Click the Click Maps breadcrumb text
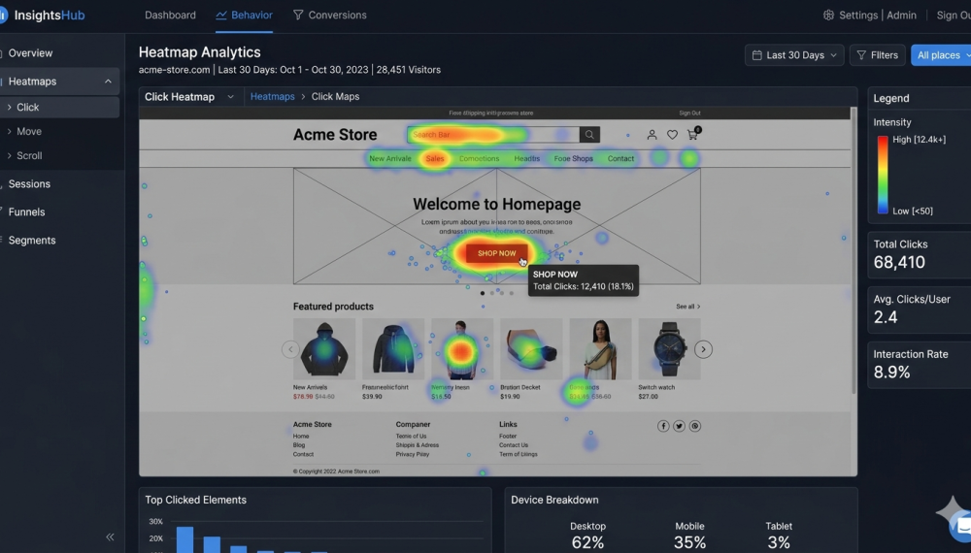This screenshot has height=553, width=971. [x=335, y=96]
